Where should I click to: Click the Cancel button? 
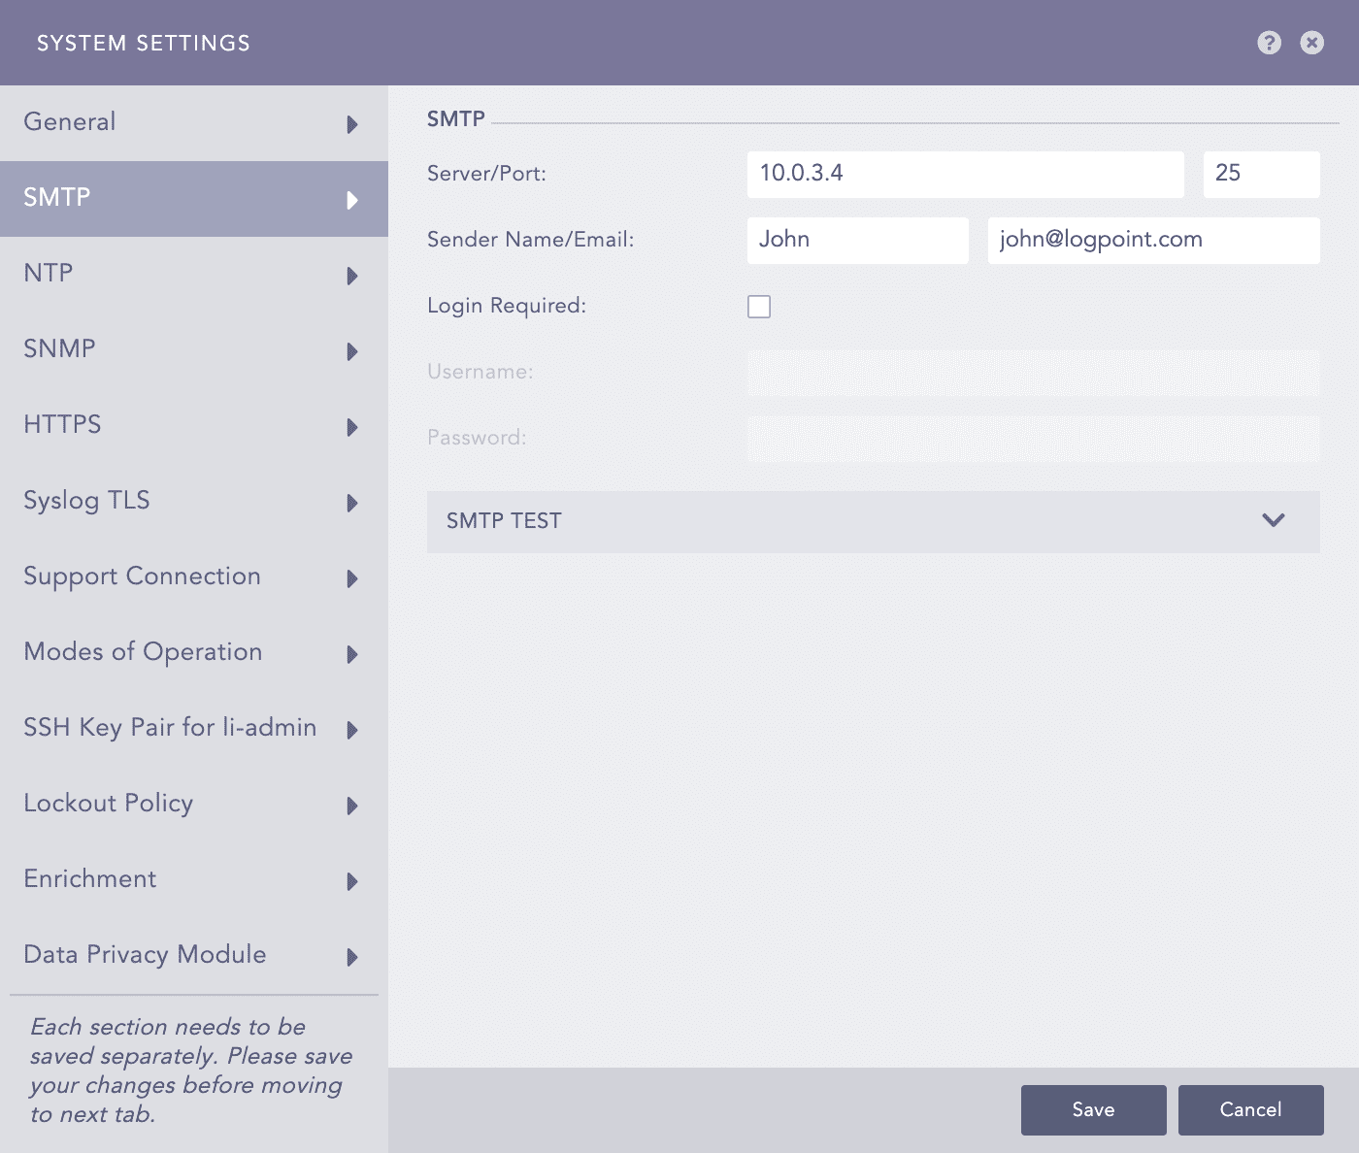[1250, 1109]
